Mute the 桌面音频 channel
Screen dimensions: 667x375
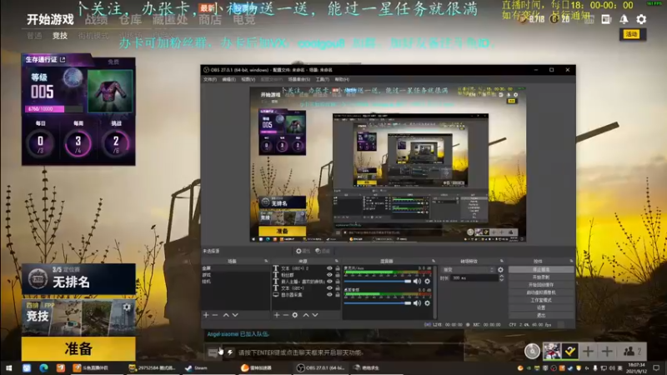pyautogui.click(x=418, y=303)
